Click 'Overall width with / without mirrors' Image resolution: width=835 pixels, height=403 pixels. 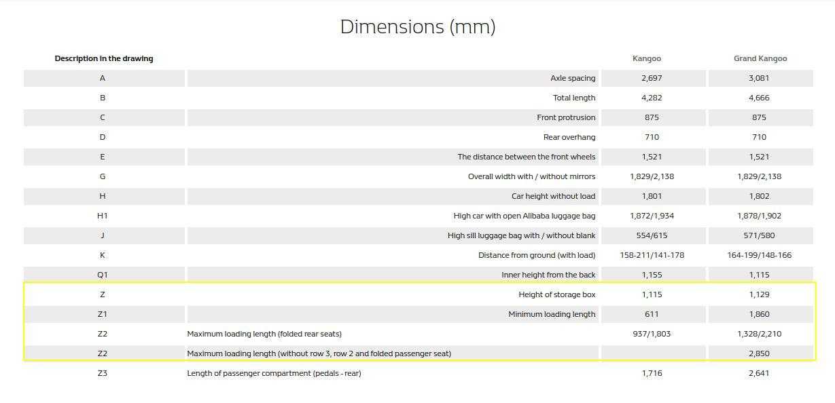pos(531,176)
